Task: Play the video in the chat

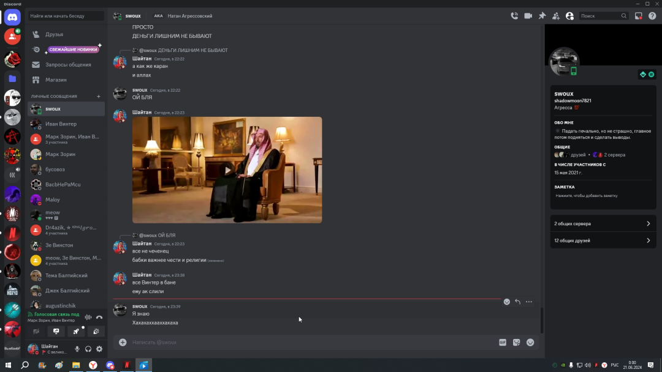Action: (x=227, y=170)
